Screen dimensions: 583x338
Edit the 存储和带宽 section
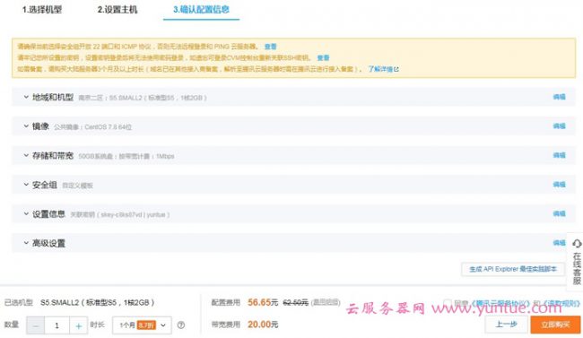coord(559,155)
